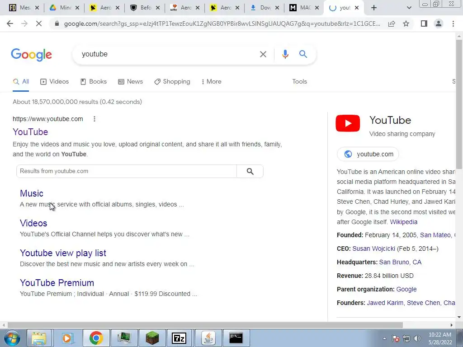Submit search with the magnifier icon

click(303, 54)
